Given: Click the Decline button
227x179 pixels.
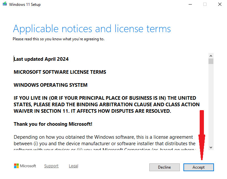Looking at the screenshot, I should 165,167.
